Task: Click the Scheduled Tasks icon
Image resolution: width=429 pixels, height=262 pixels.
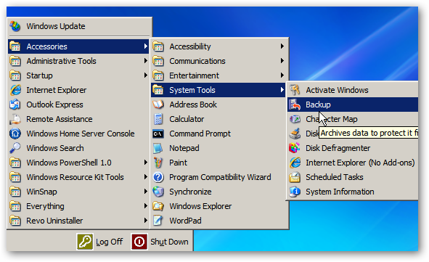Action: point(295,177)
